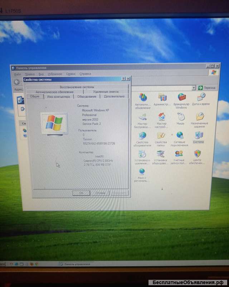Open Regional and Language options icon

142,172
